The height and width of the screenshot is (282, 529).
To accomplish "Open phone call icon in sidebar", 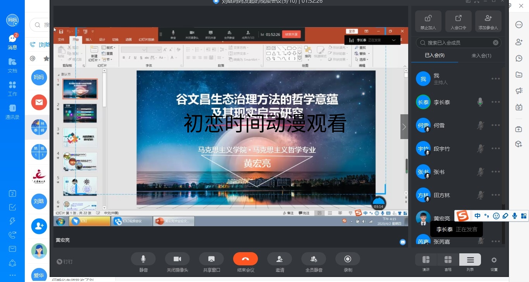I will 12,235.
